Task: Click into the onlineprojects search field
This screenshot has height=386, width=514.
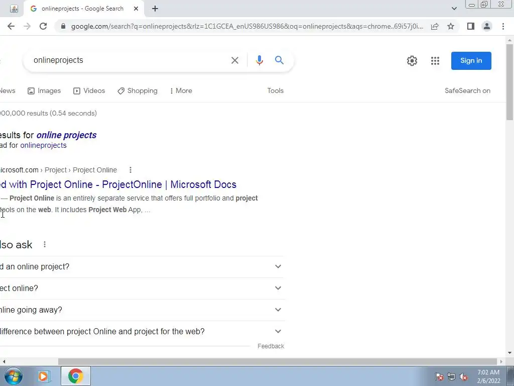Action: click(x=128, y=60)
